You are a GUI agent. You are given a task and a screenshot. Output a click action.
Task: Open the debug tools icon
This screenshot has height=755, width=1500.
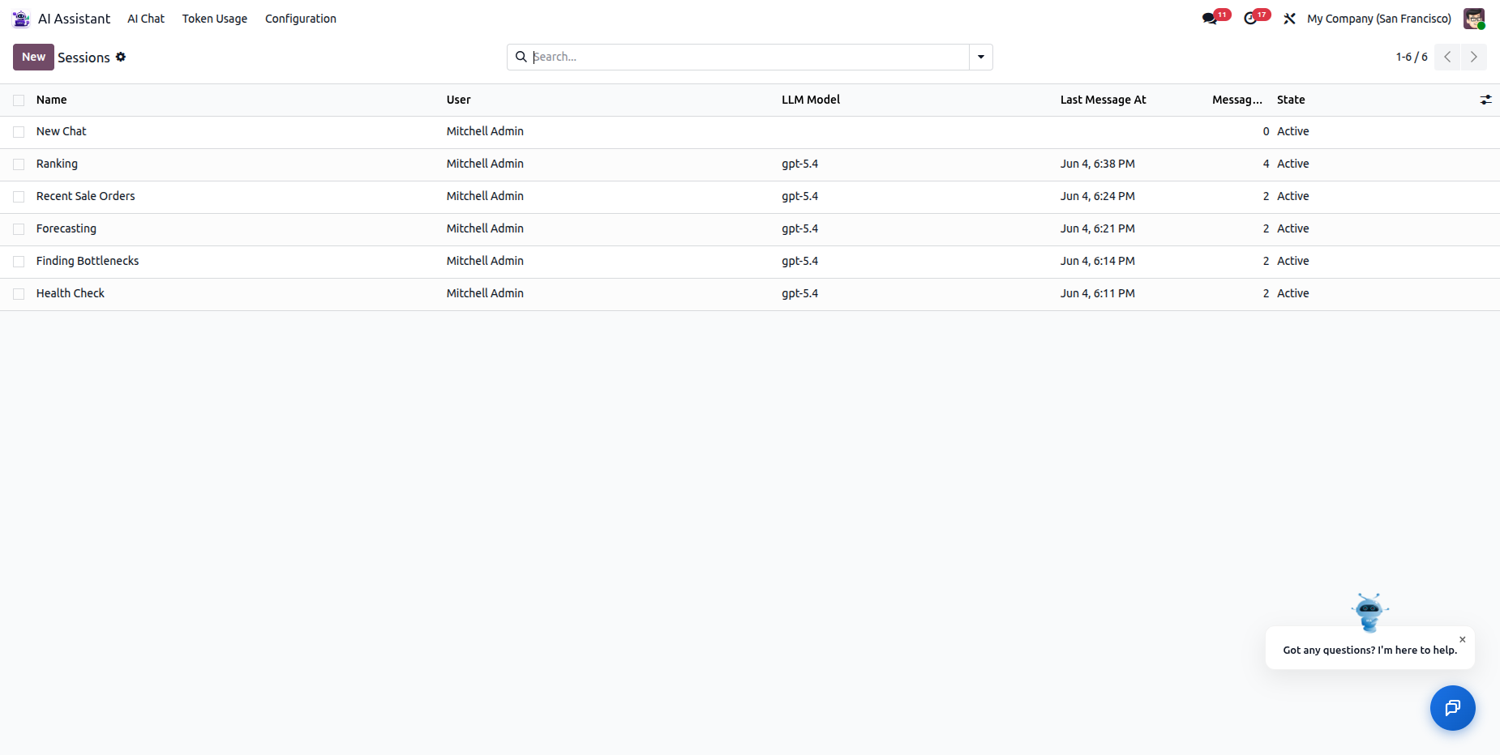[x=1289, y=19]
